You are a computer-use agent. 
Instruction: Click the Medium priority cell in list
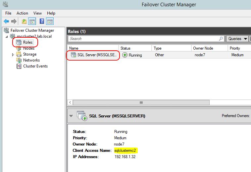click(237, 55)
